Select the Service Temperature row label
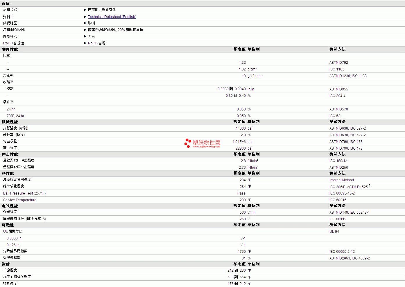The image size is (405, 287). coord(20,200)
